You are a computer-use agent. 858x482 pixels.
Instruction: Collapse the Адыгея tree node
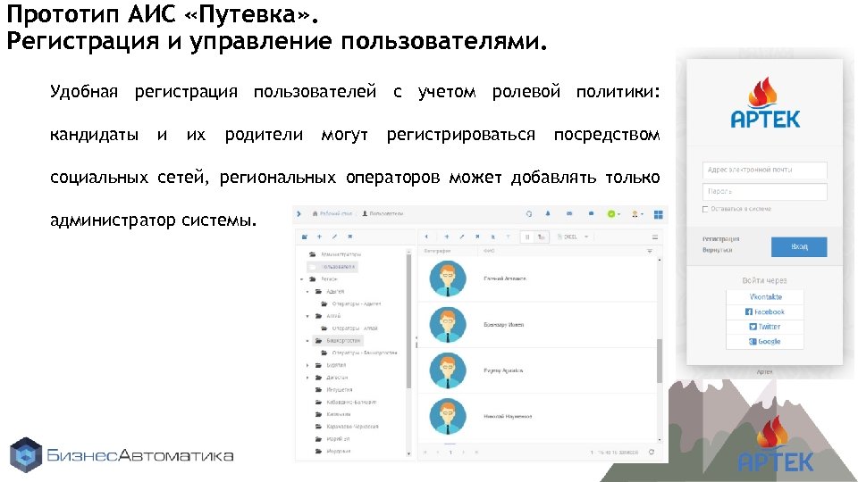pos(307,291)
